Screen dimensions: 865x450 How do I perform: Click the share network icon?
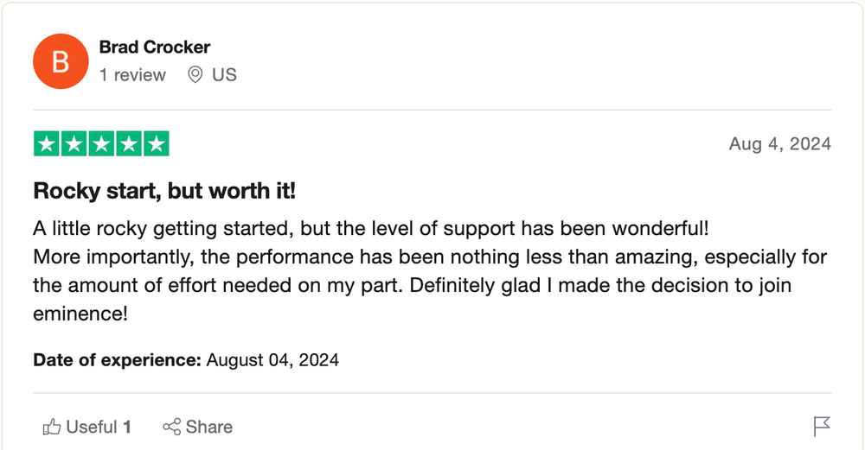[171, 427]
